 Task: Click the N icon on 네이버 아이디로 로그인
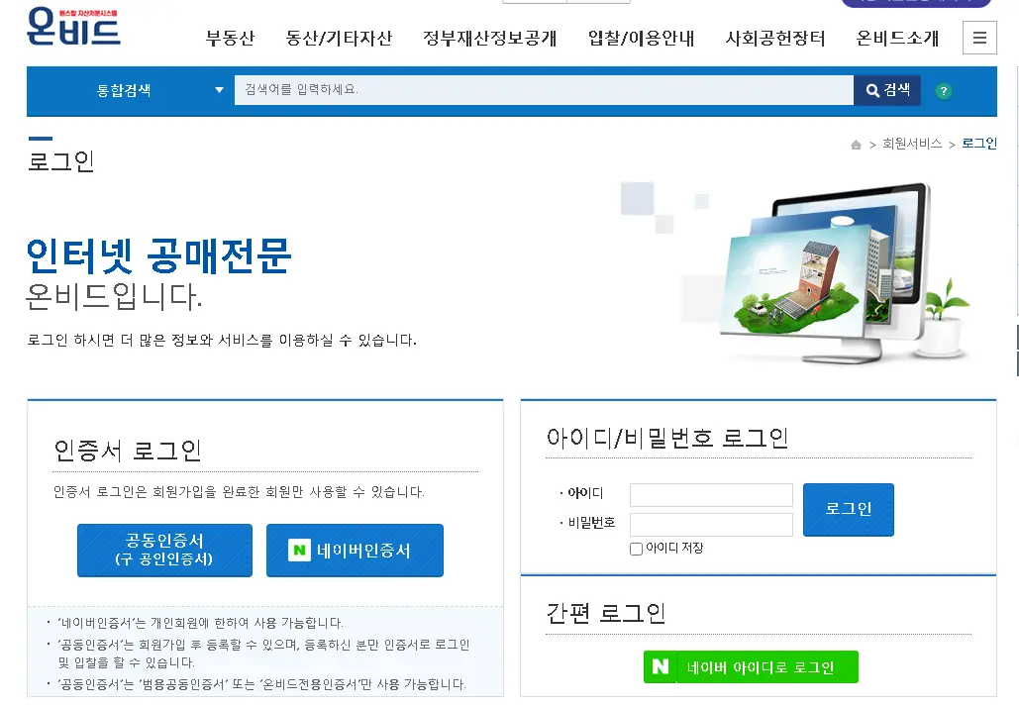pos(659,666)
